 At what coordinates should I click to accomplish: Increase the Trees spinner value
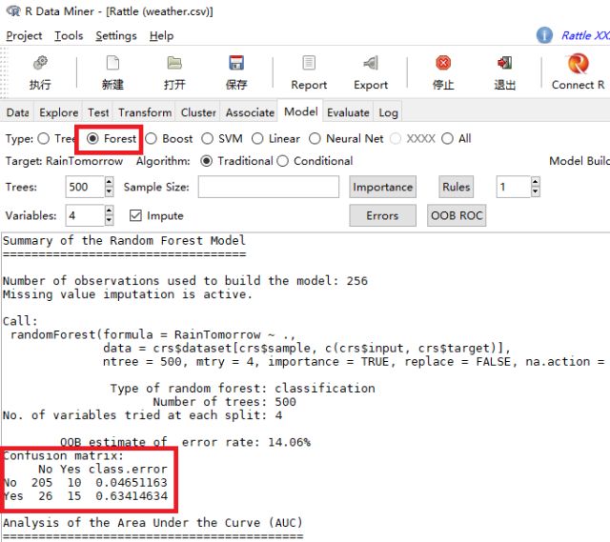[x=110, y=182]
